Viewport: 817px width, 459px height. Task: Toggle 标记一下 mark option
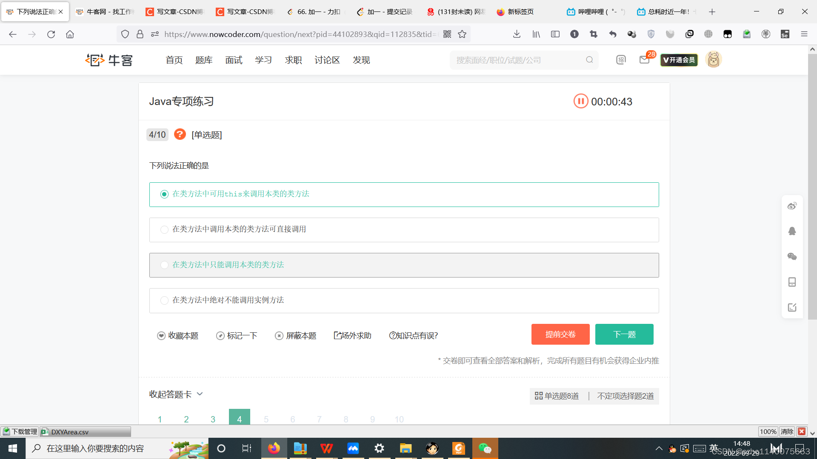pos(237,336)
